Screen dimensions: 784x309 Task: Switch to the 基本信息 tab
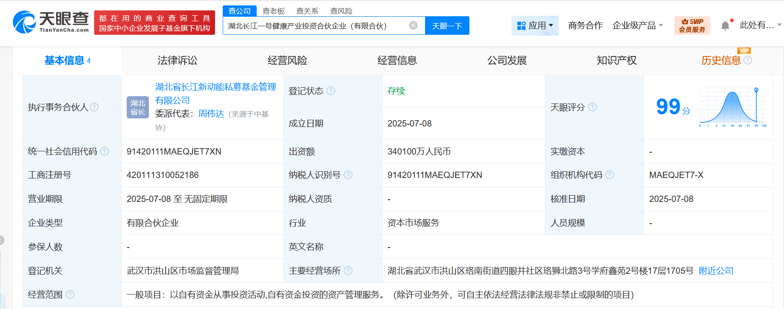(x=67, y=61)
